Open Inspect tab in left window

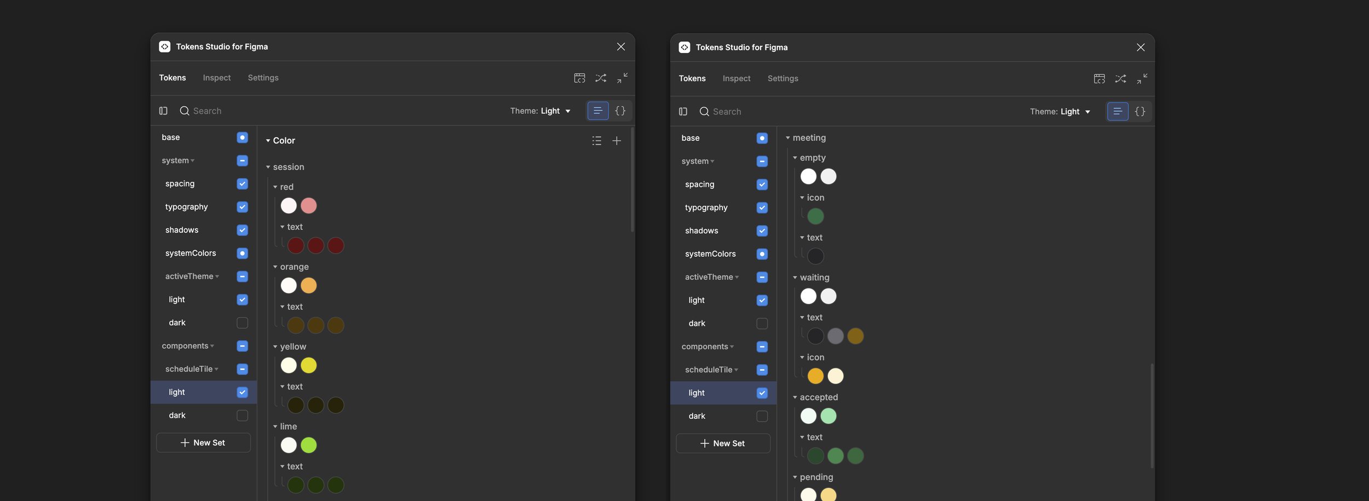[217, 78]
